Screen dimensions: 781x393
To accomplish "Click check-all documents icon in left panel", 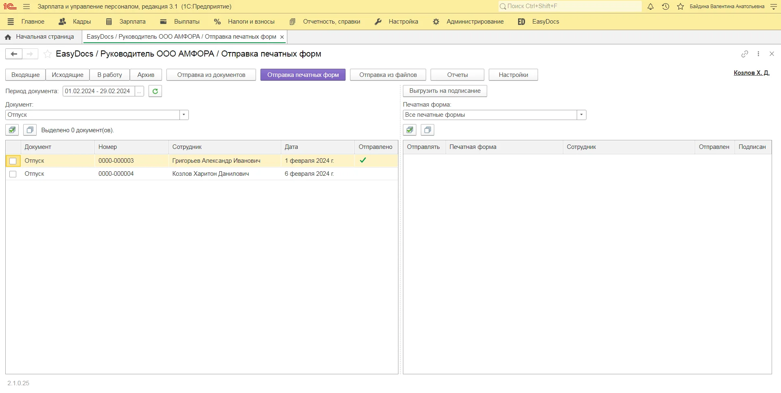I will coord(12,130).
